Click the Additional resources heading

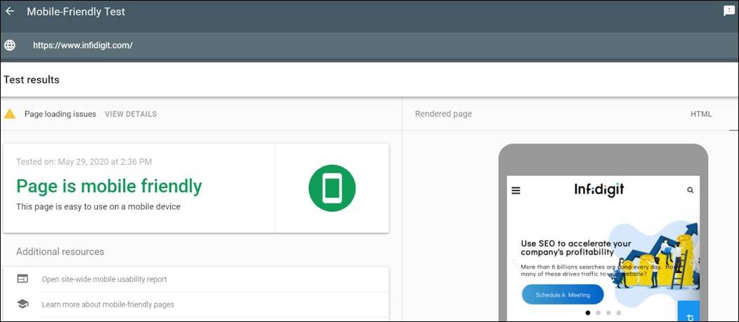pos(60,252)
